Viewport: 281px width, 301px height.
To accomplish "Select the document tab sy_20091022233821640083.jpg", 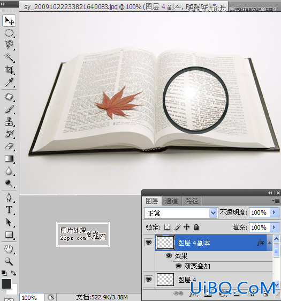I will (124, 7).
